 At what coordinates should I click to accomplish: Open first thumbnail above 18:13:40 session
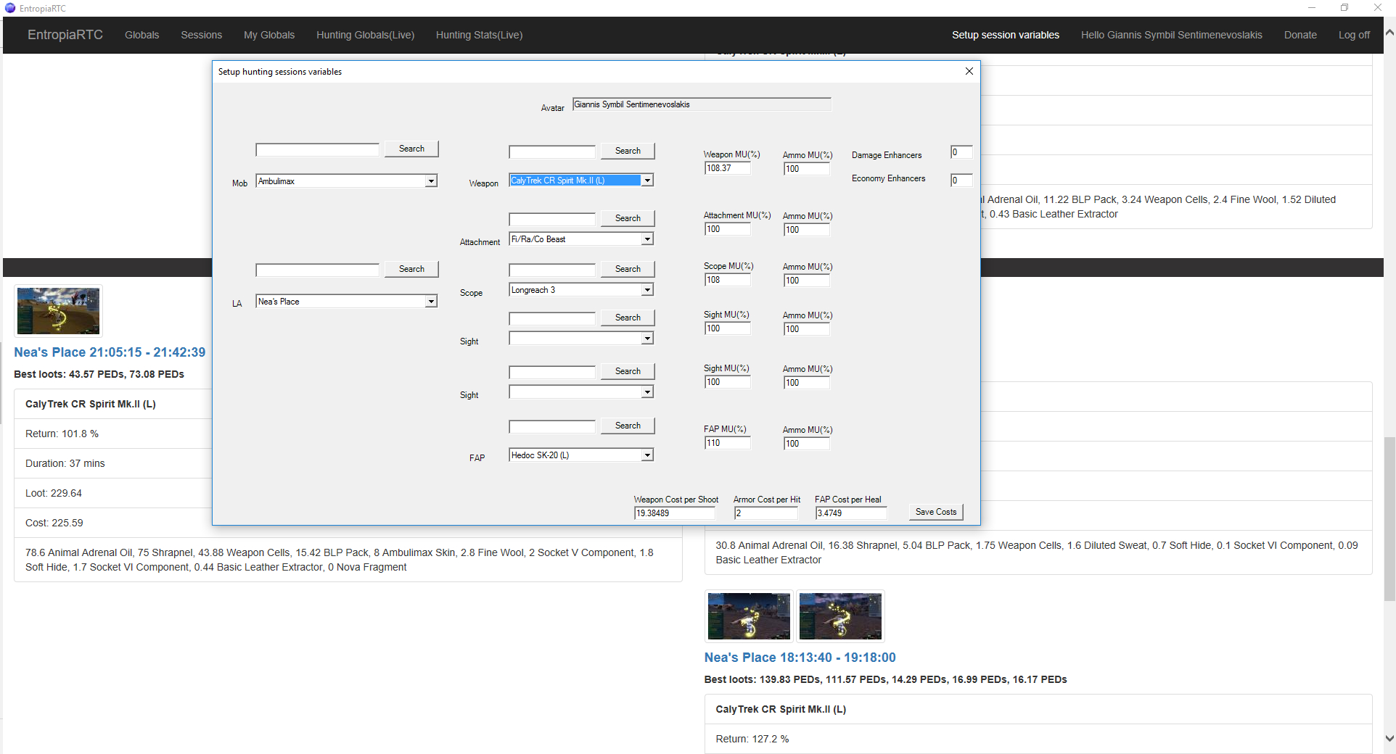pyautogui.click(x=749, y=616)
